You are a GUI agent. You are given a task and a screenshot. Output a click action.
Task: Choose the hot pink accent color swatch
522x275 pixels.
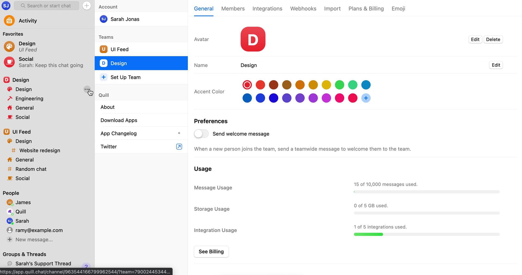tap(340, 98)
